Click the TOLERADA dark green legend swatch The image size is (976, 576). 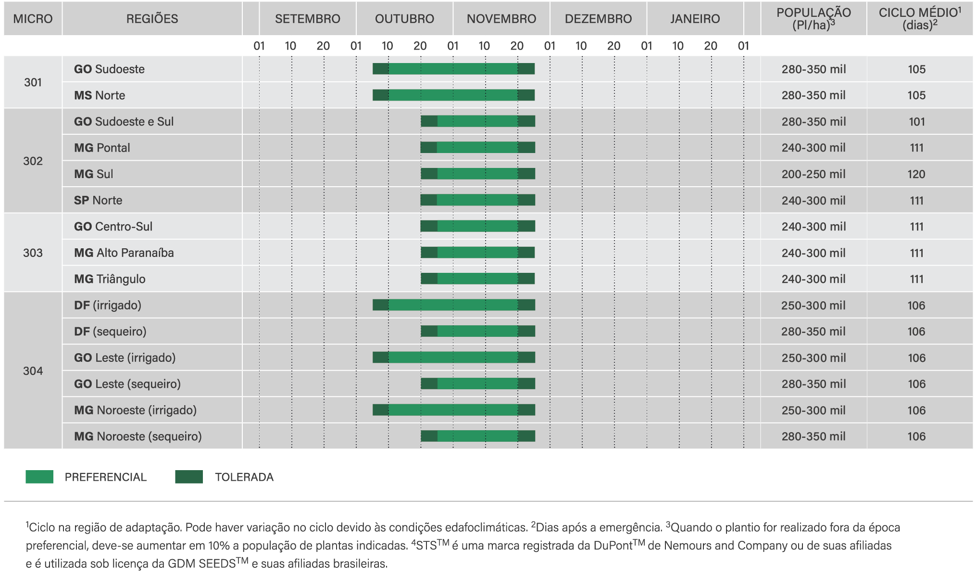click(189, 477)
